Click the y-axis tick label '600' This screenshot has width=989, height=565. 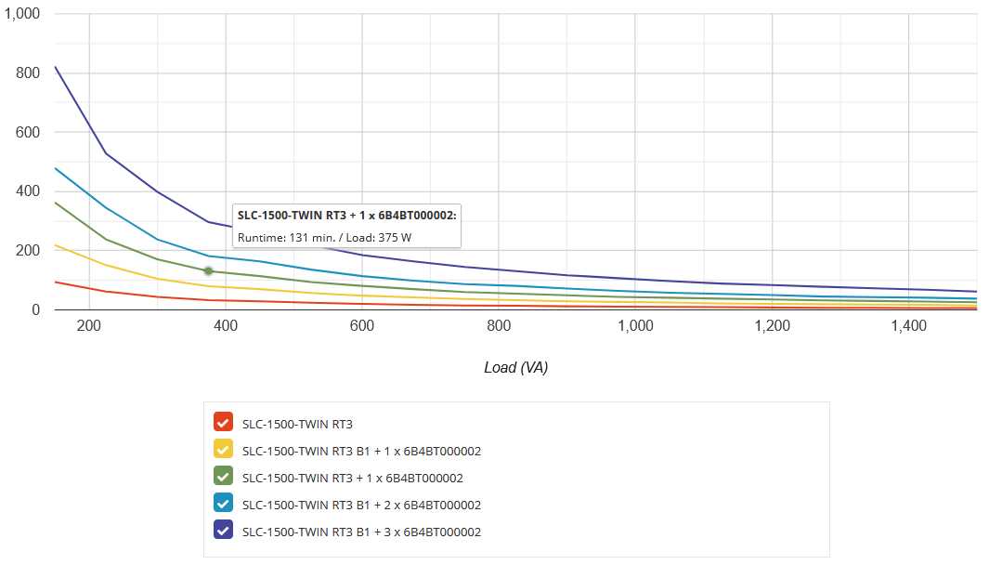click(x=29, y=133)
